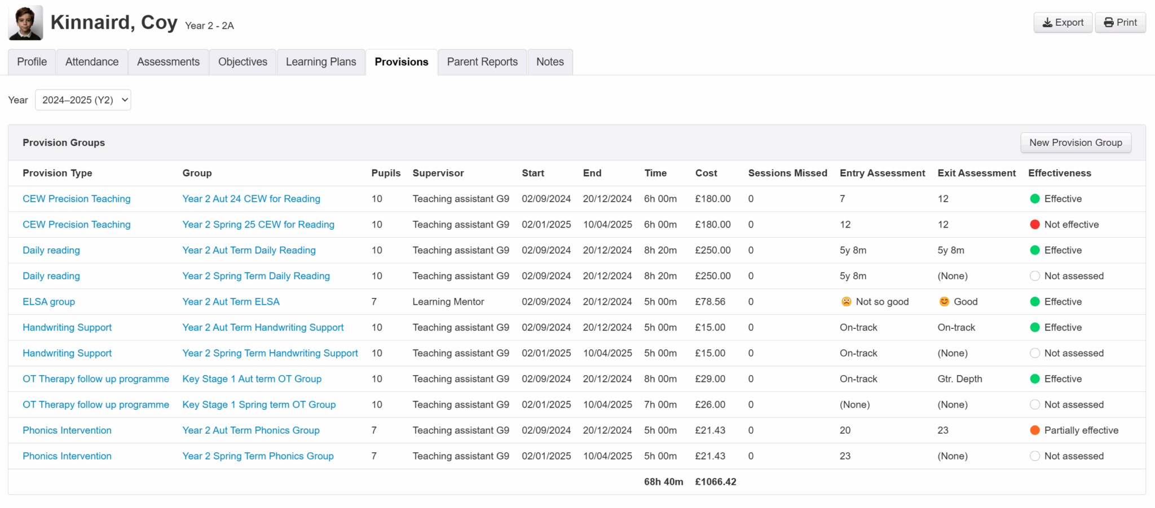Click the New Provision Group button

click(x=1075, y=143)
